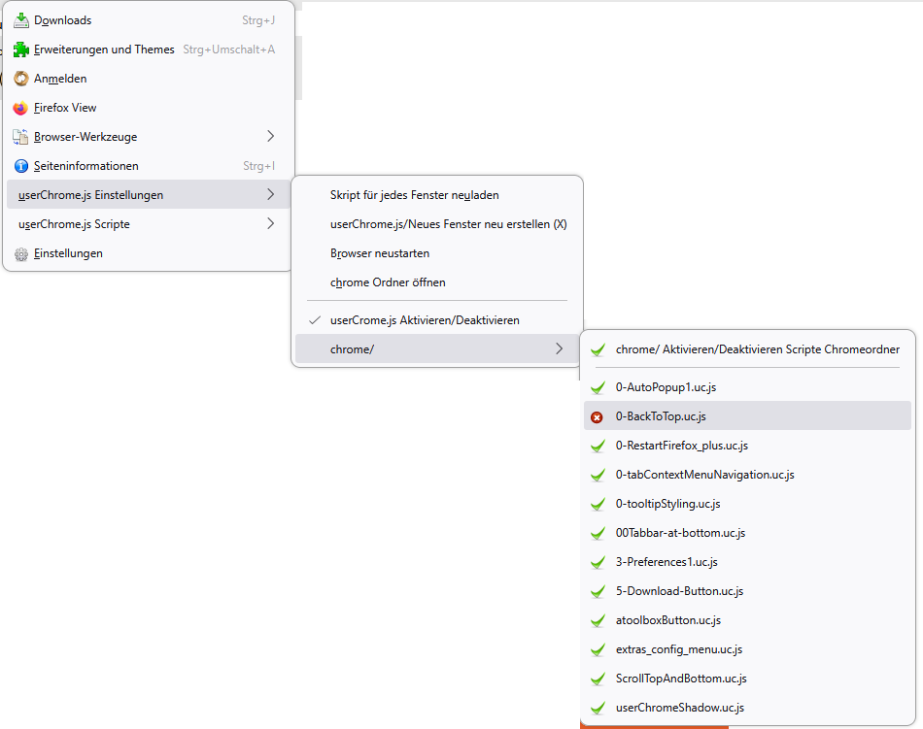Click Skript für jedes Fenster neuladen
923x729 pixels.
(x=414, y=195)
